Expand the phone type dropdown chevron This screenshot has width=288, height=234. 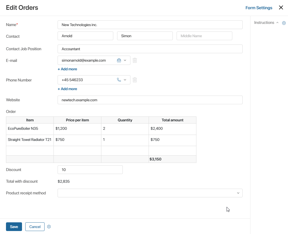pos(125,80)
